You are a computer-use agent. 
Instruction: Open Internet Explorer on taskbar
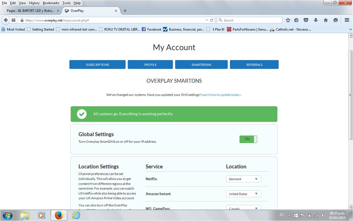click(x=76, y=215)
